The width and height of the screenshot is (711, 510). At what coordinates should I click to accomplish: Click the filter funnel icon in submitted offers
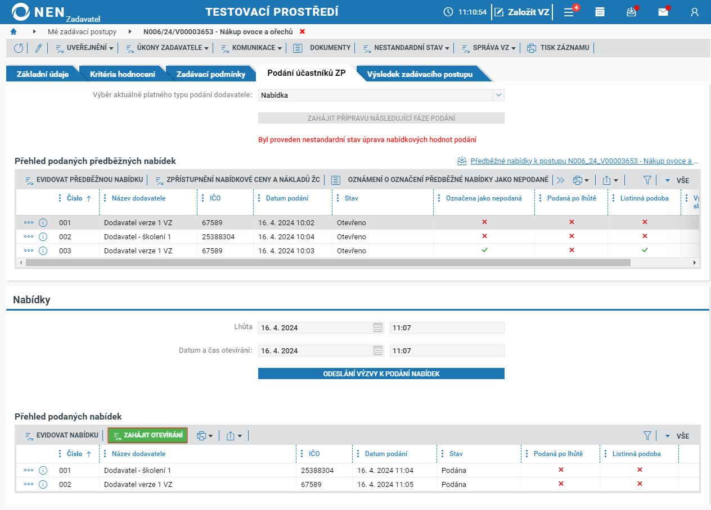[x=647, y=436]
